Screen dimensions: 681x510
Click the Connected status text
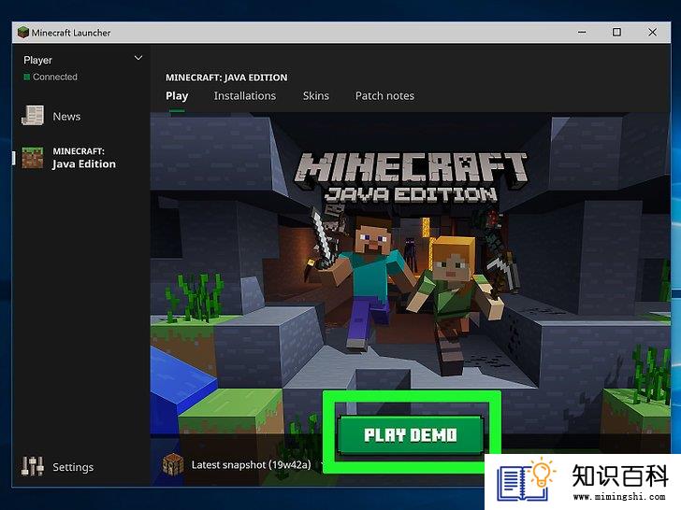pos(54,77)
